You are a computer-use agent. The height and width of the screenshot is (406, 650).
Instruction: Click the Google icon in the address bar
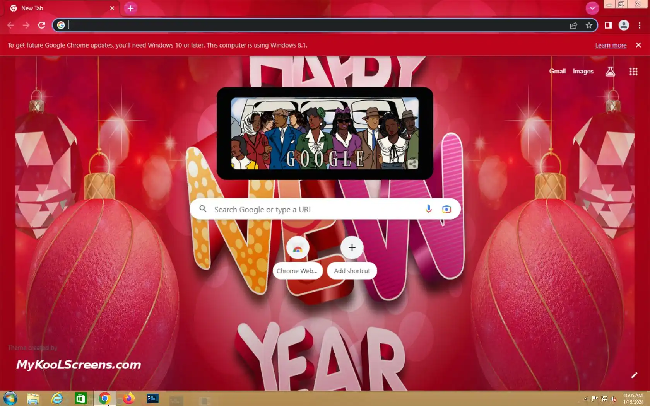click(61, 25)
